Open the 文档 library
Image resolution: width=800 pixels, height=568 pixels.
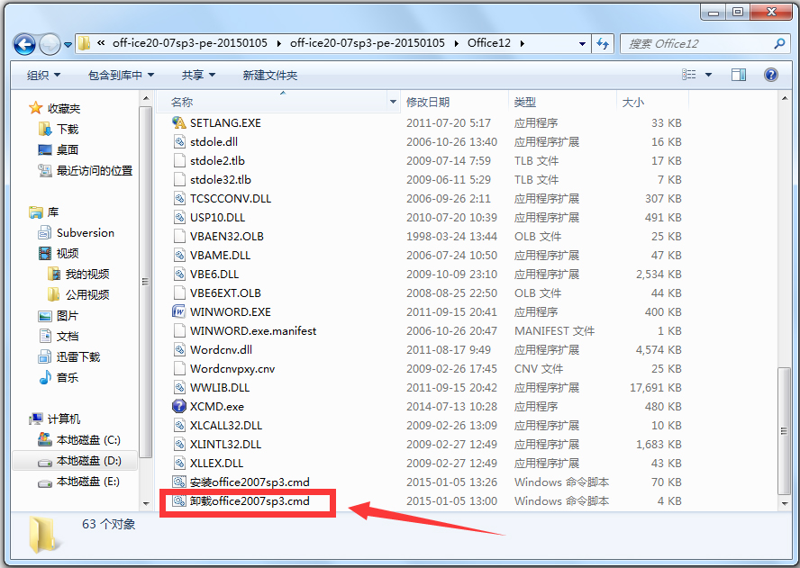59,337
